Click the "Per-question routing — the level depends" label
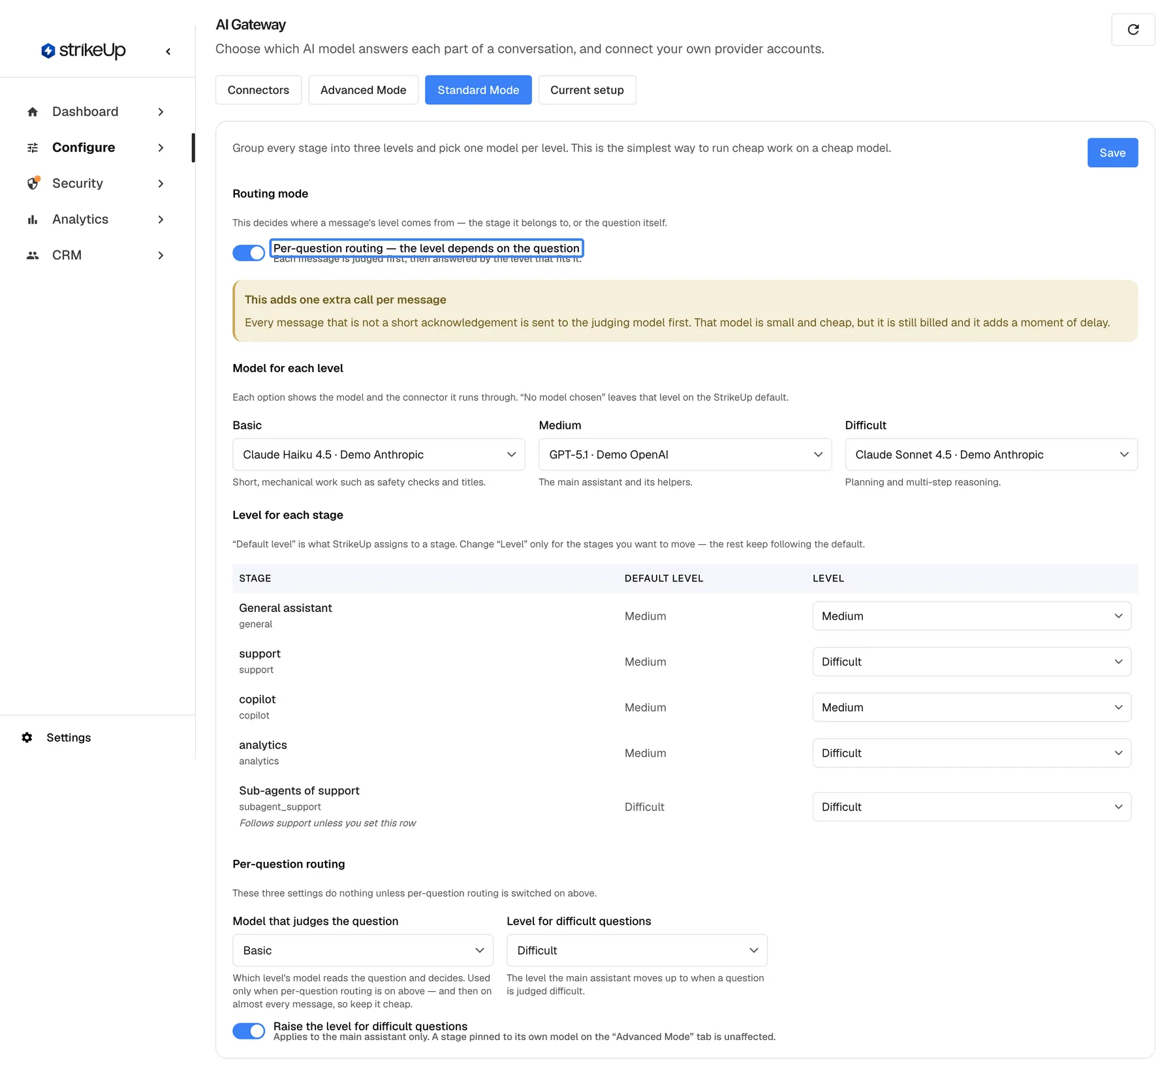 pyautogui.click(x=426, y=248)
